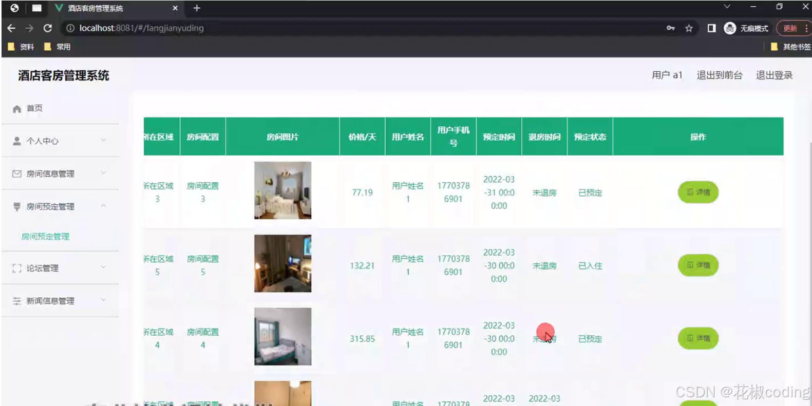Click 退出登录 to log out

click(774, 75)
